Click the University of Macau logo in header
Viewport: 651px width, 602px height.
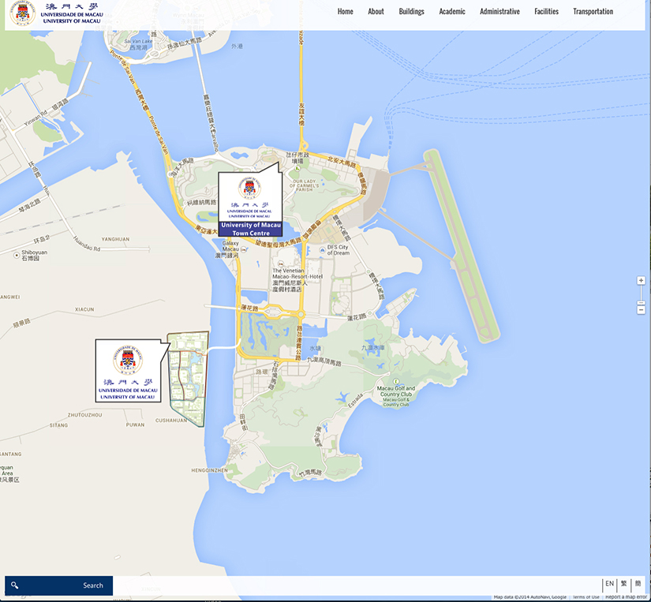point(56,13)
